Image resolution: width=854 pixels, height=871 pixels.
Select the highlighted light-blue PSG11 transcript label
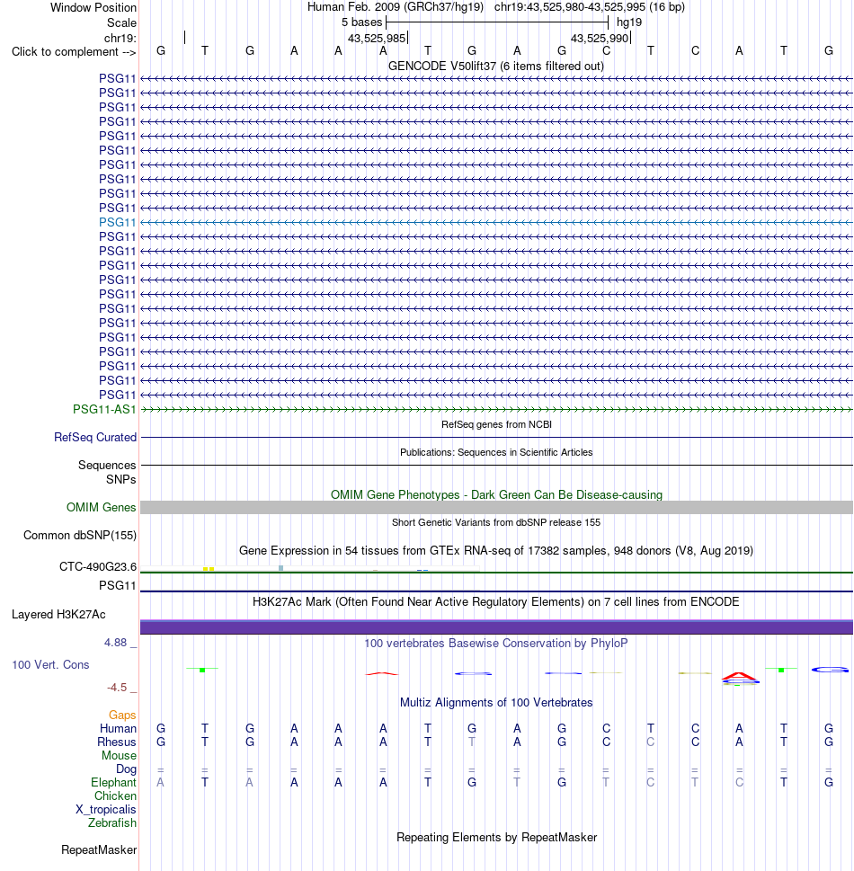point(117,222)
